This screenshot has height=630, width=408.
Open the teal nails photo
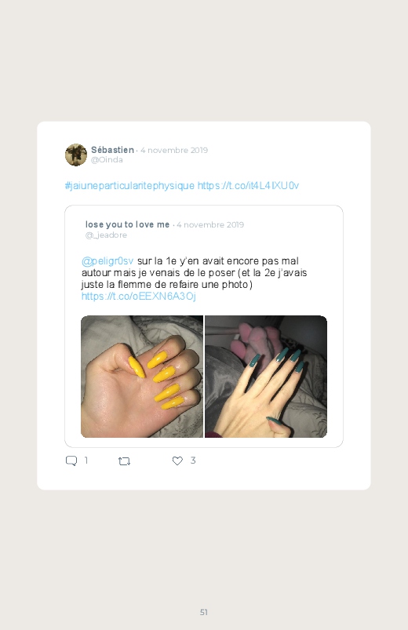coord(266,377)
